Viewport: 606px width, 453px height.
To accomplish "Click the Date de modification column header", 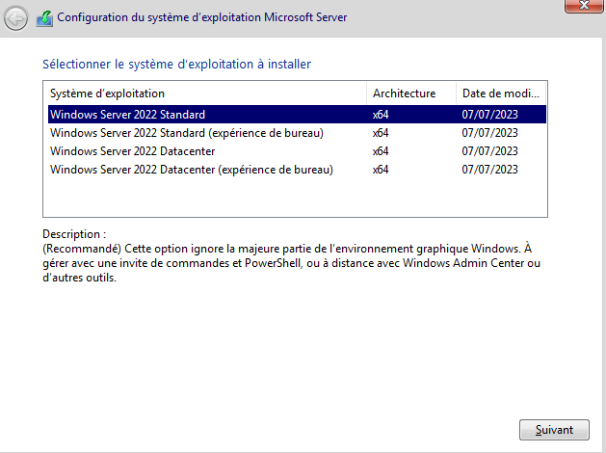I will pyautogui.click(x=501, y=93).
